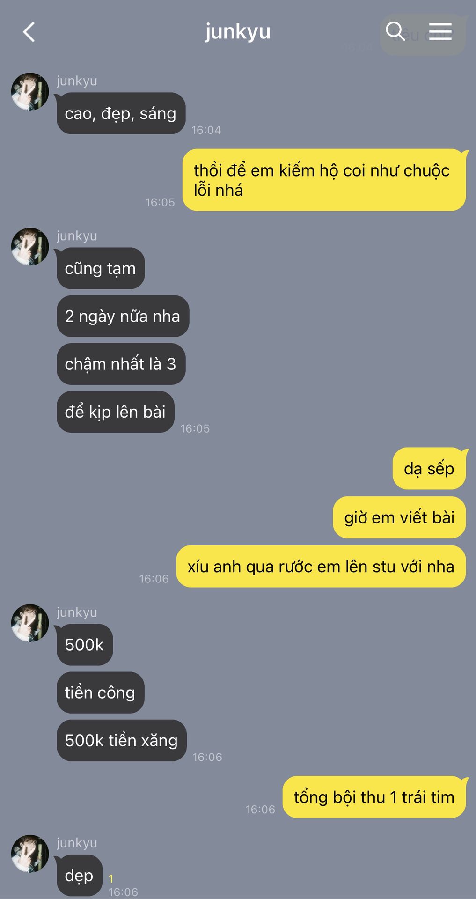
Task: Open the hamburger menu icon
Action: [440, 31]
